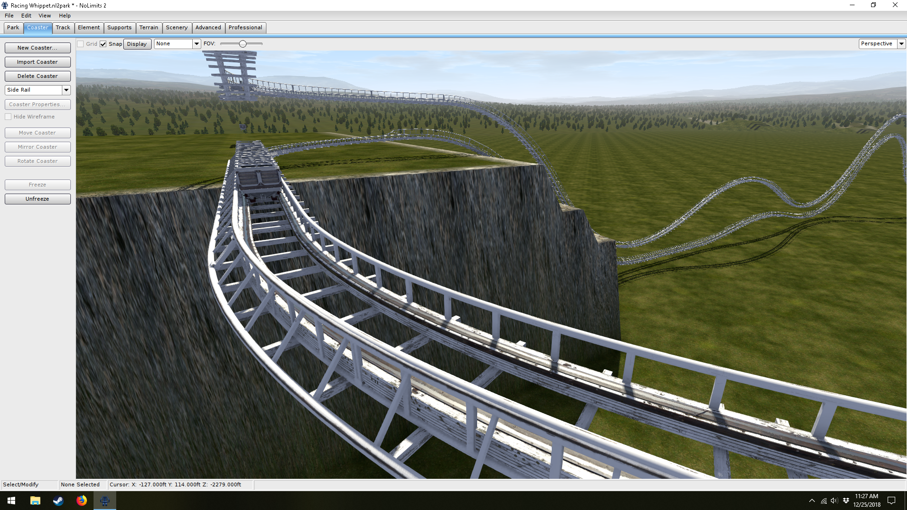Open the Dropbox tray icon
The image size is (907, 510).
click(x=846, y=501)
